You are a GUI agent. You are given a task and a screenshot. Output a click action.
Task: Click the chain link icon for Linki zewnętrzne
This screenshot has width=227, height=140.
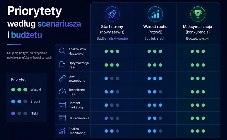62,78
